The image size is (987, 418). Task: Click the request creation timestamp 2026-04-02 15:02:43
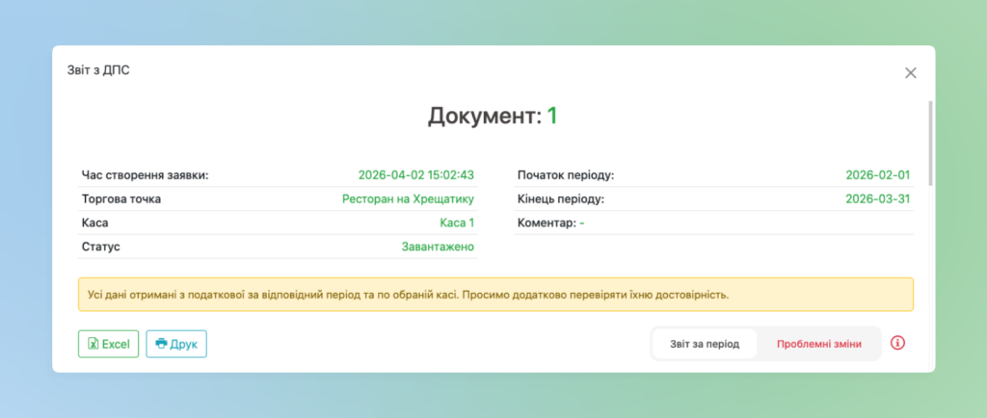pos(415,175)
